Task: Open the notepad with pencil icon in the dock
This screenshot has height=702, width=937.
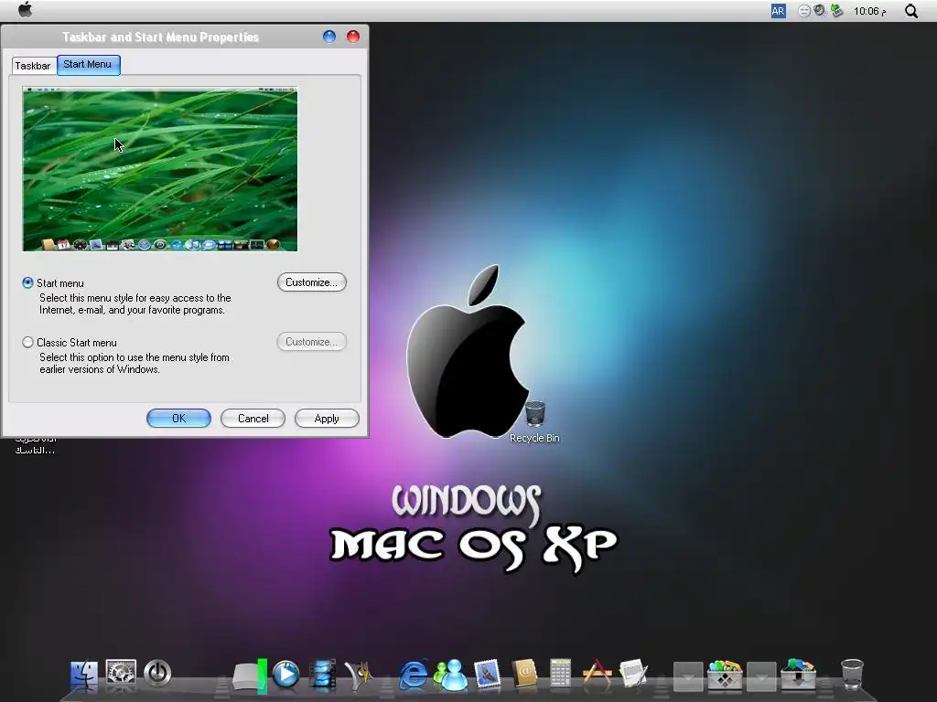Action: pos(633,674)
